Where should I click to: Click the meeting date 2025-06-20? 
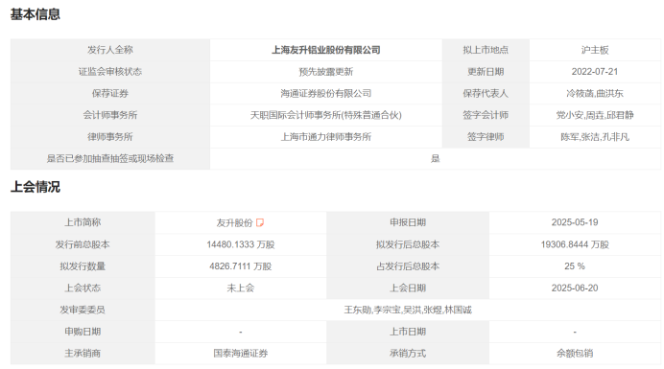click(575, 288)
